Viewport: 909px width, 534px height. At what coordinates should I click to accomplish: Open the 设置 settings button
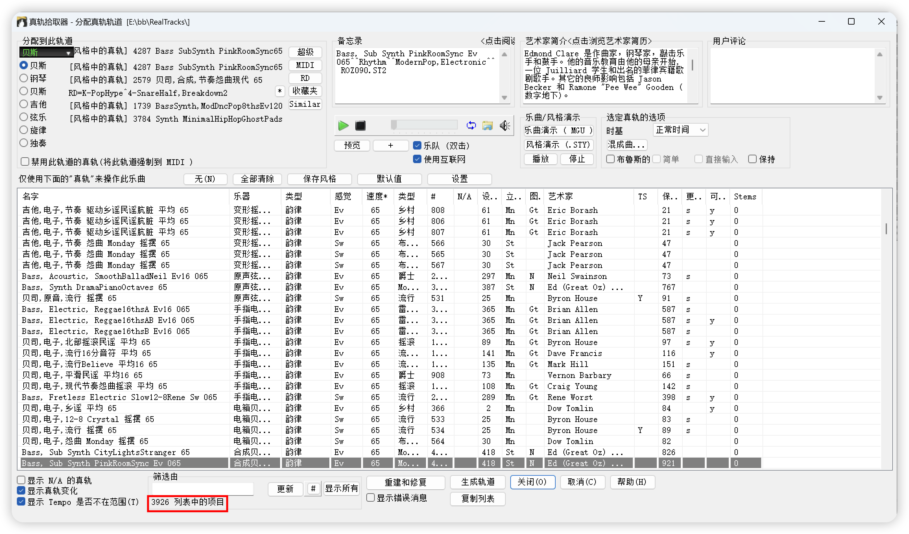point(460,179)
